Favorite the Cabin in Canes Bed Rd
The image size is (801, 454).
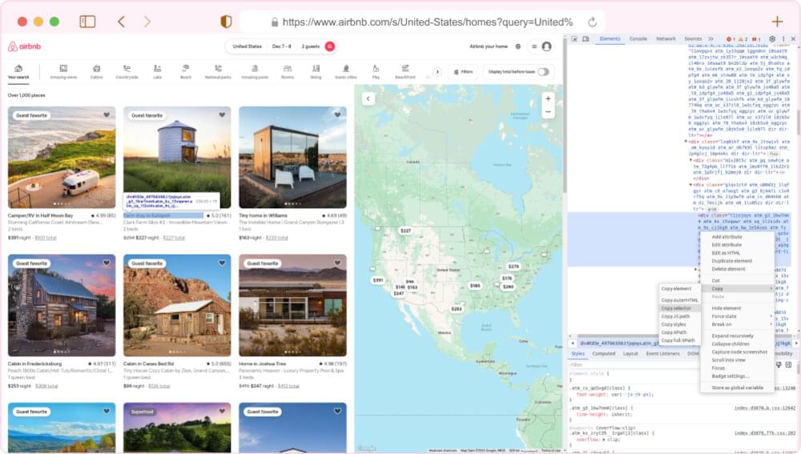point(222,263)
